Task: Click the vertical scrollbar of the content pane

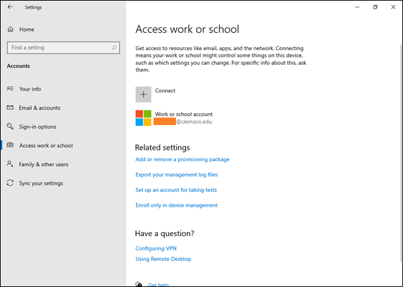Action: 401,154
